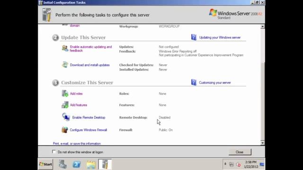The image size is (303, 170).
Task: Click the Close button at the bottom
Action: pyautogui.click(x=240, y=152)
